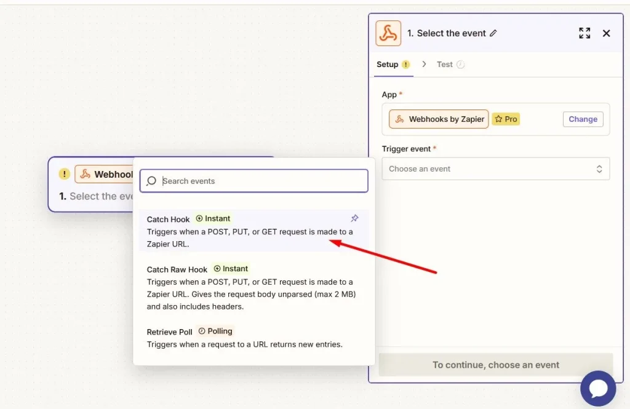Viewport: 630px width, 409px height.
Task: Click the pencil icon to rename the step
Action: coord(493,33)
